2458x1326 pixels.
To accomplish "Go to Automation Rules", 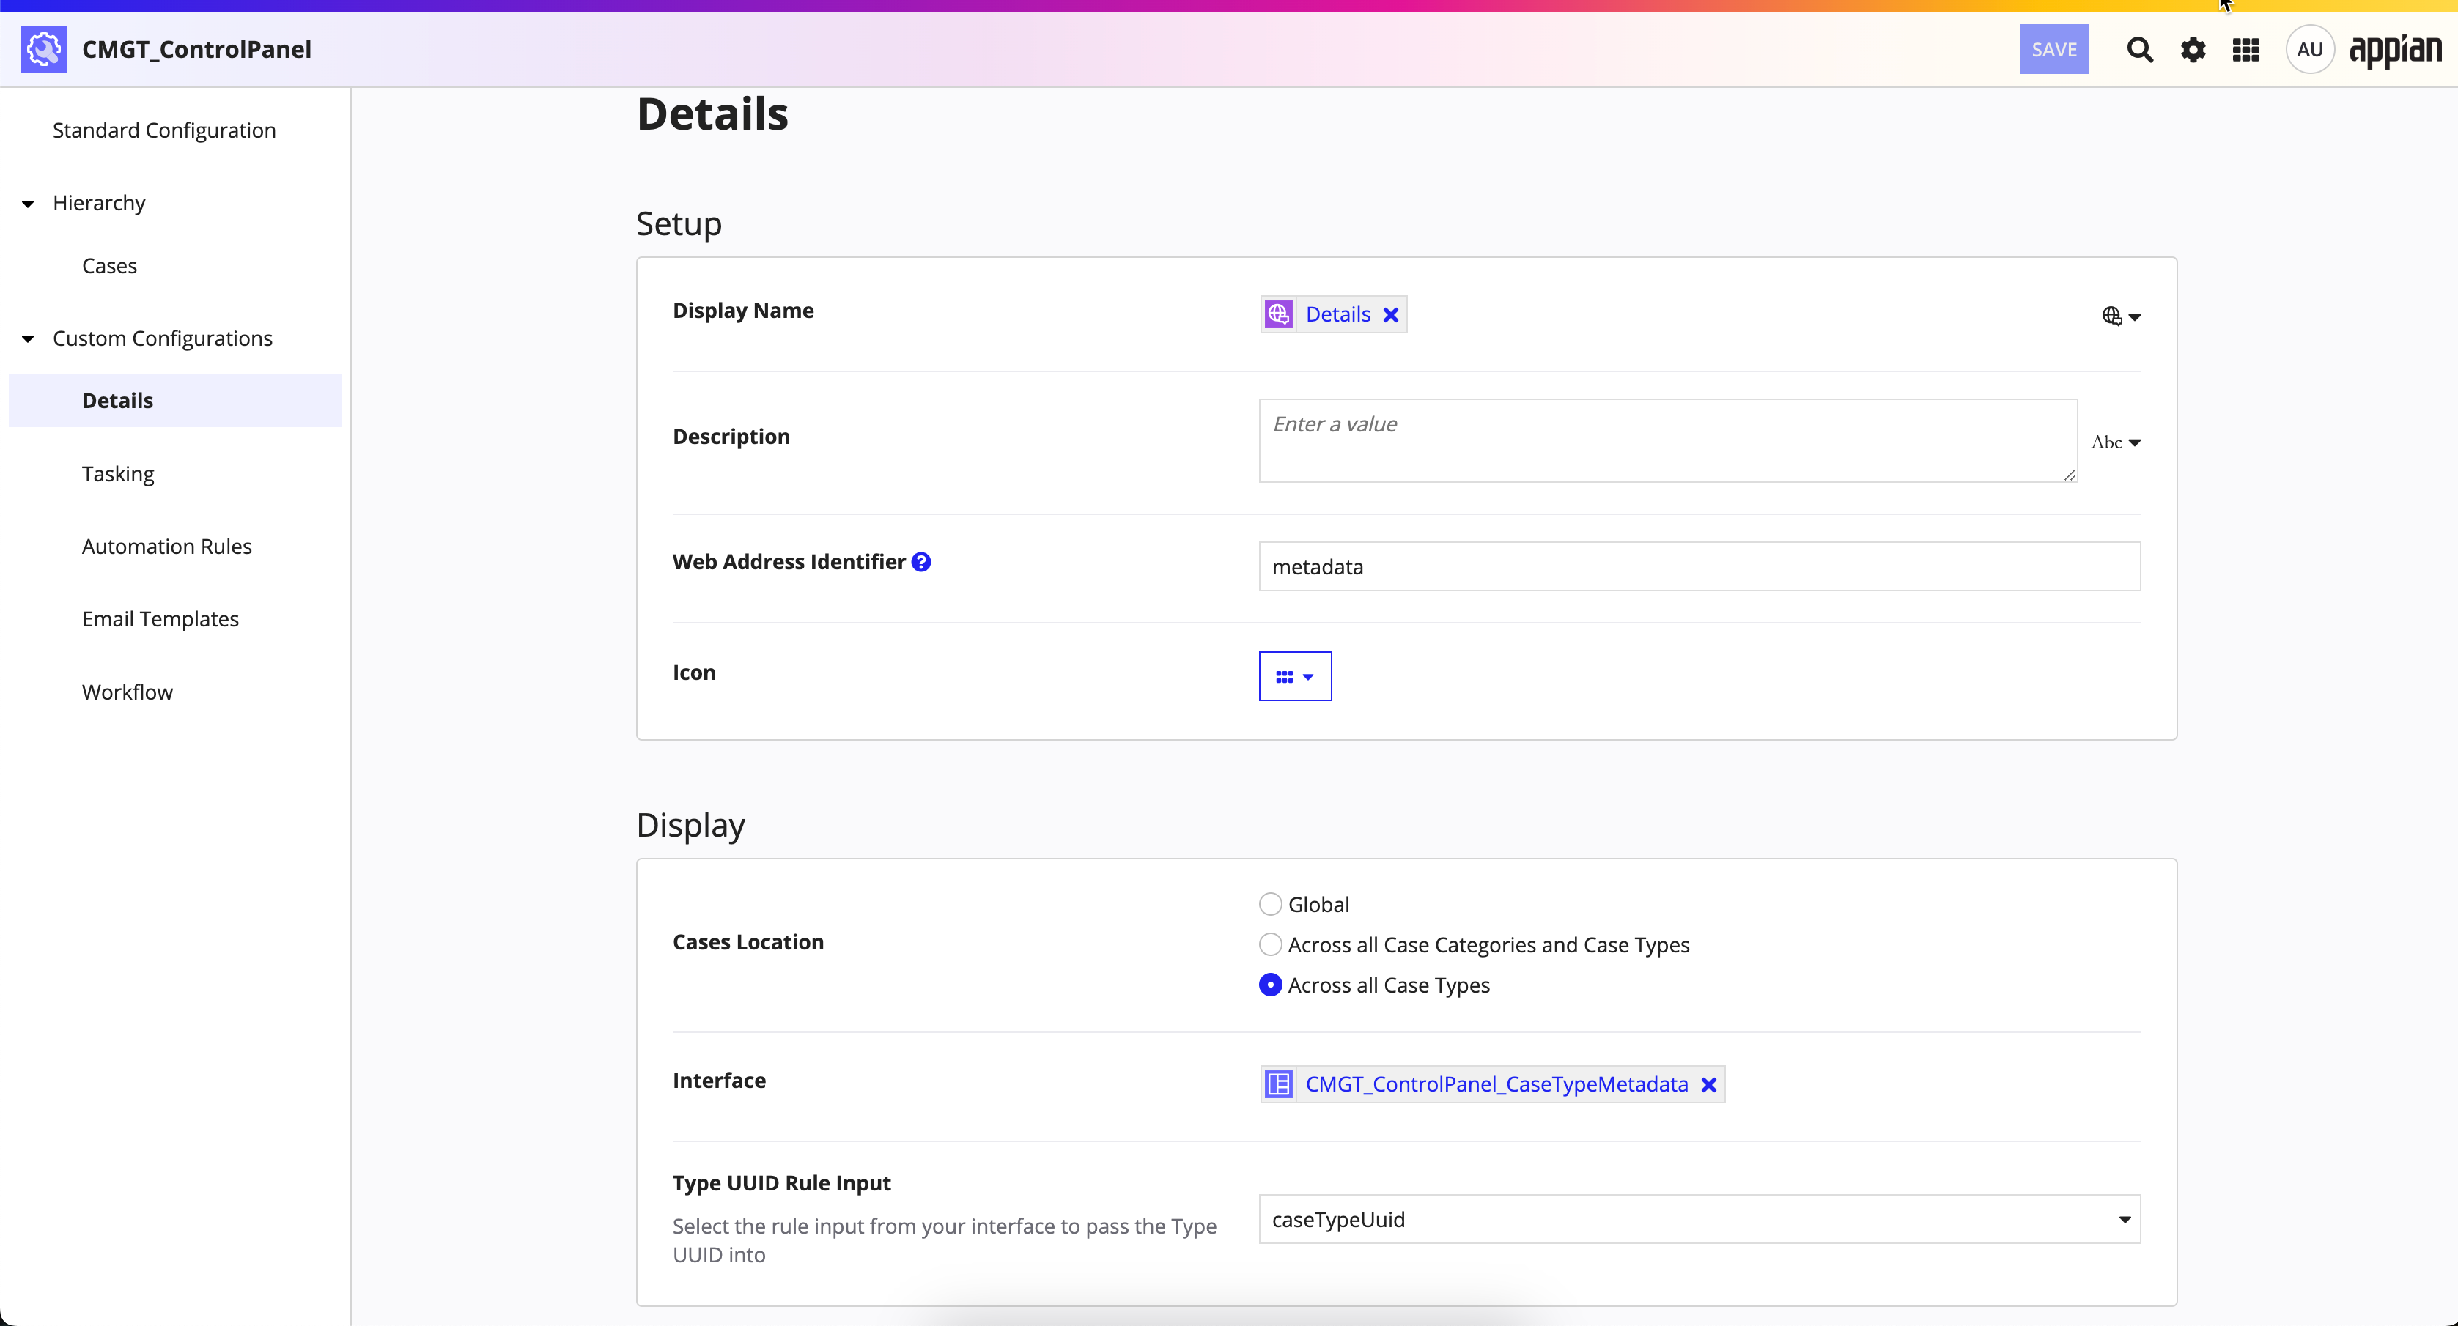I will [x=167, y=546].
